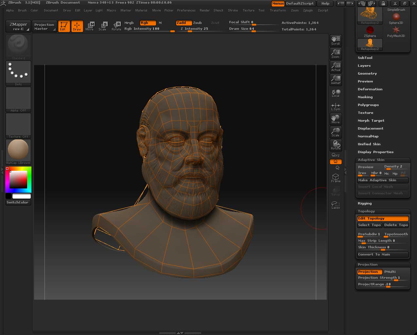417x335 pixels.
Task: Expand the Masking section
Action: tap(365, 97)
